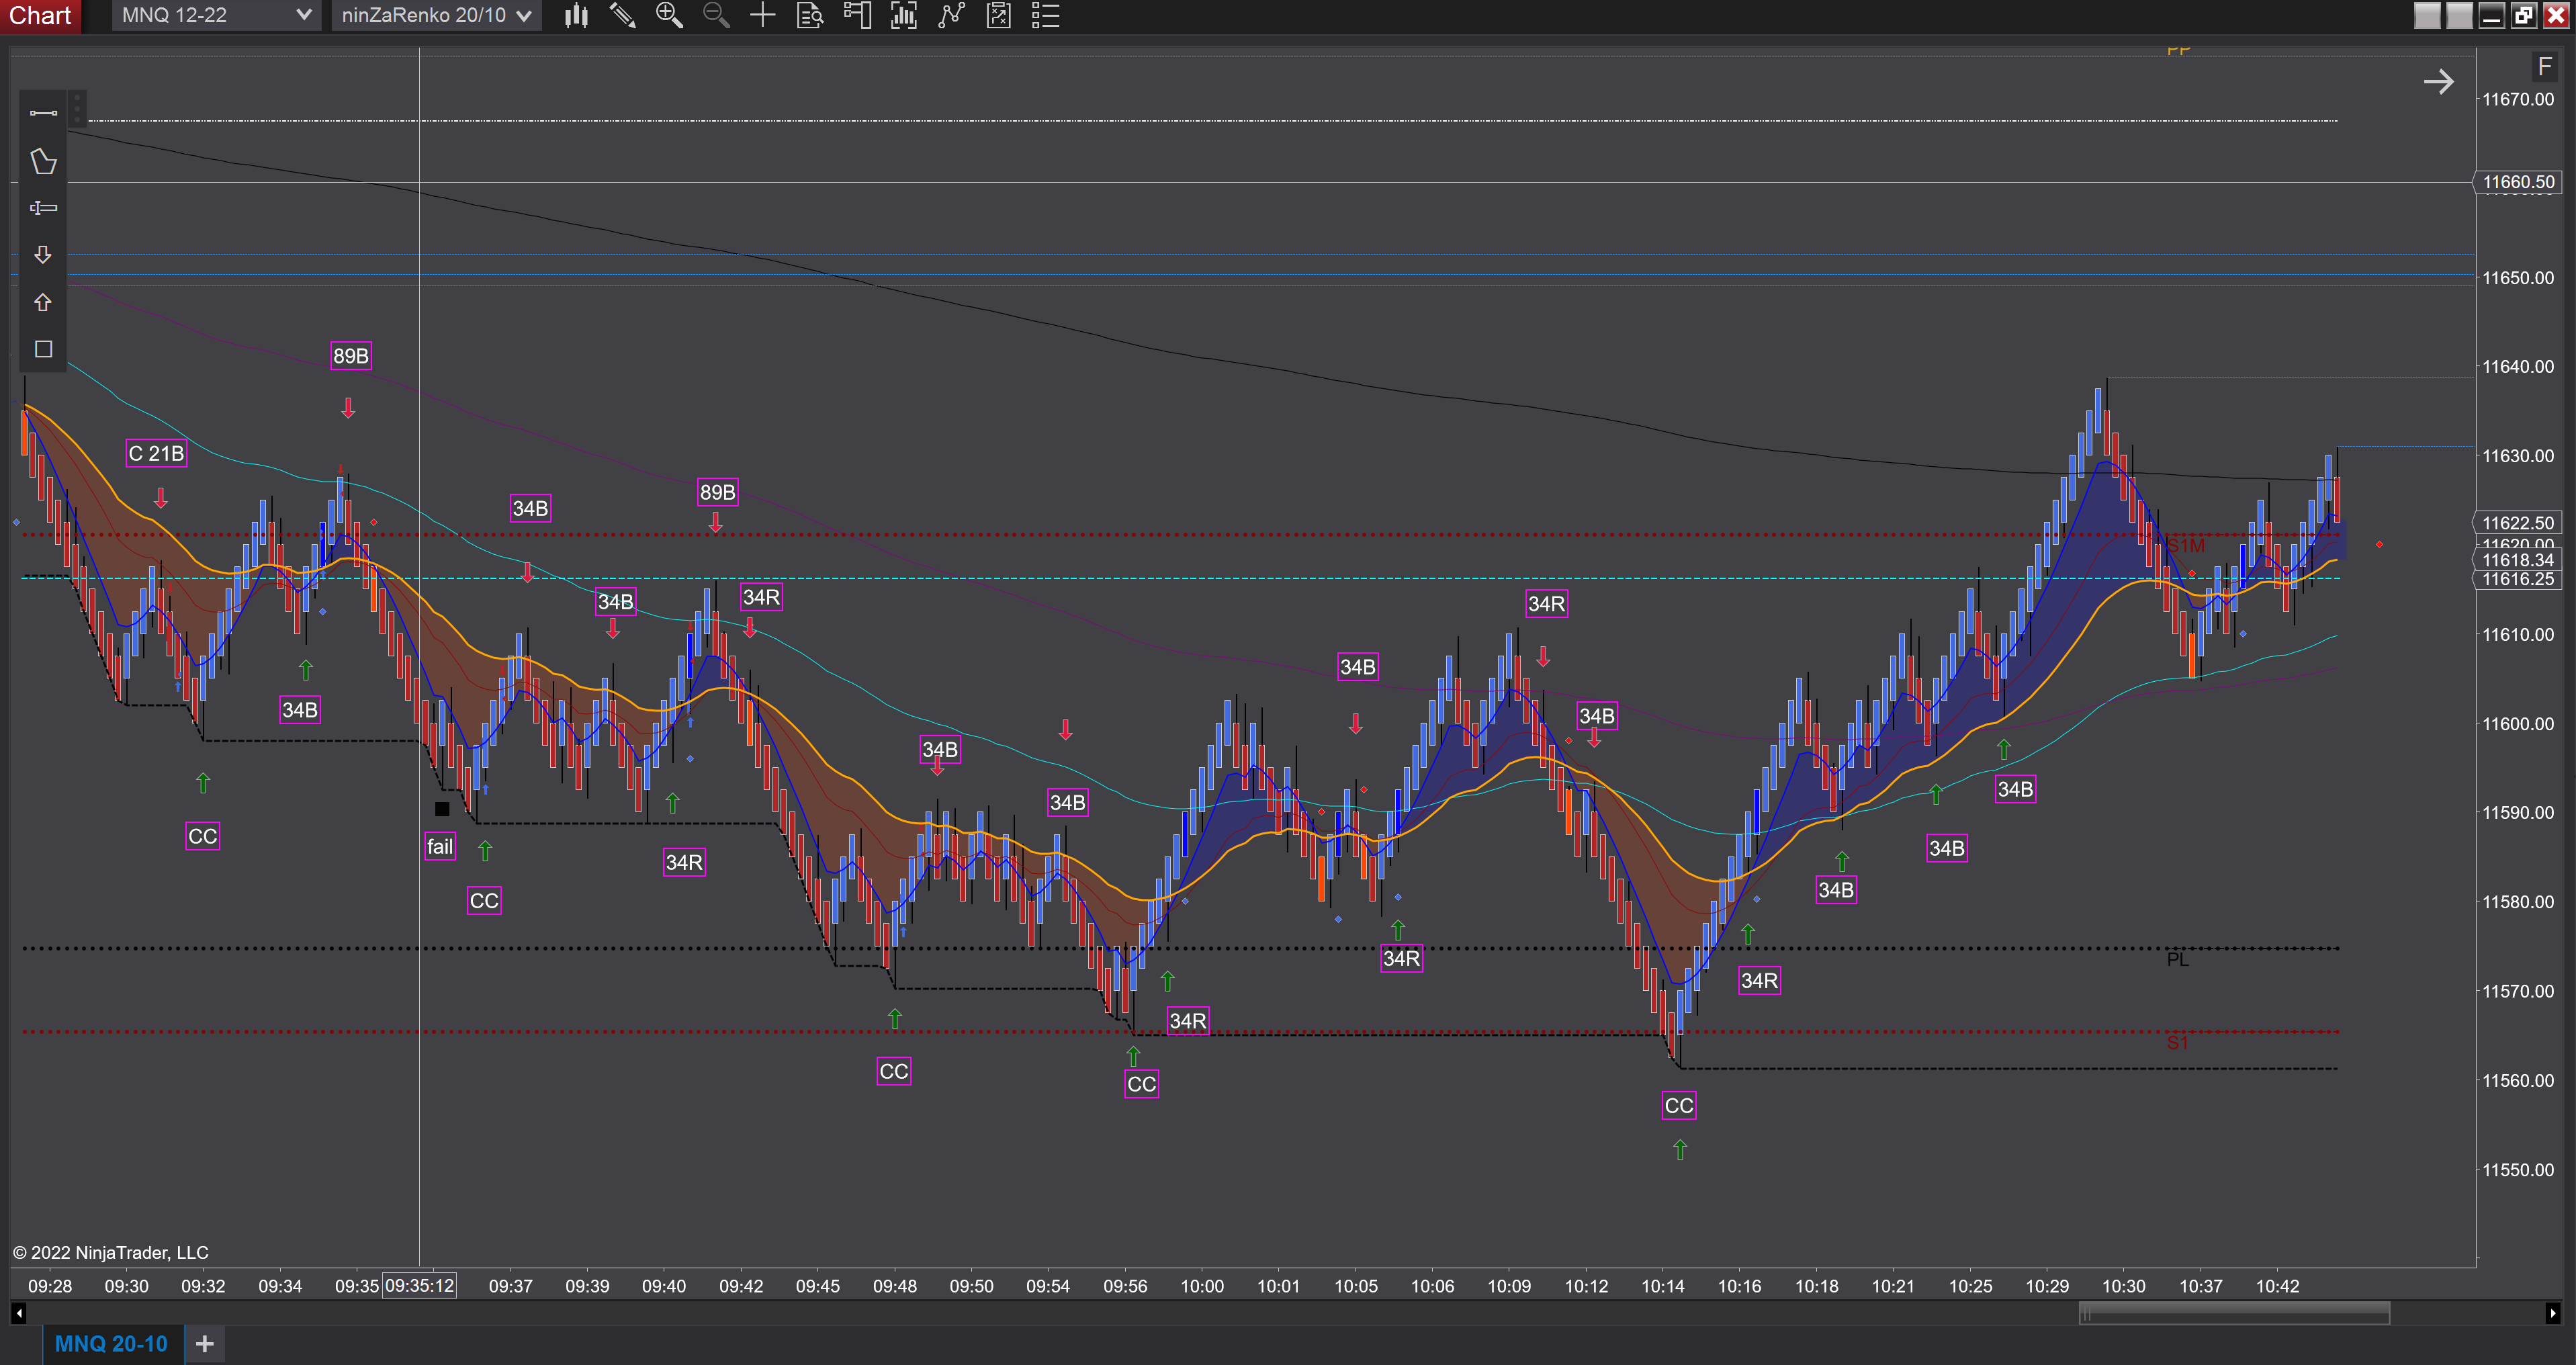
Task: Open the Strategies playbook icon
Action: [998, 15]
